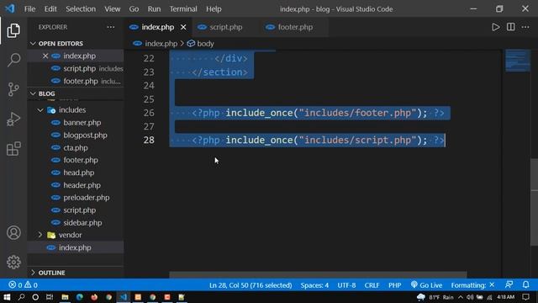The image size is (538, 303).
Task: Start Go Live server
Action: (426, 284)
